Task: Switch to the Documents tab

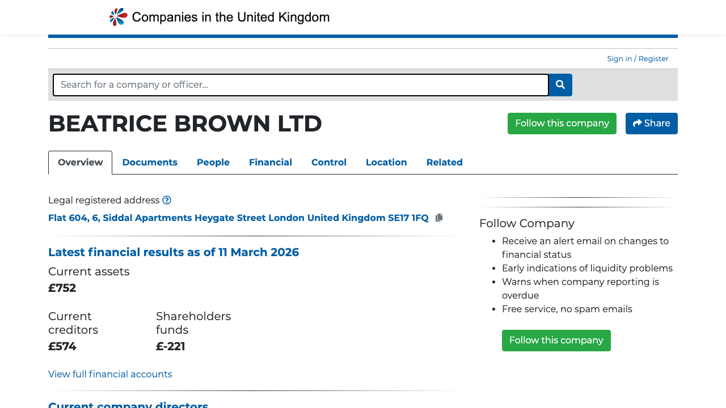Action: tap(150, 163)
